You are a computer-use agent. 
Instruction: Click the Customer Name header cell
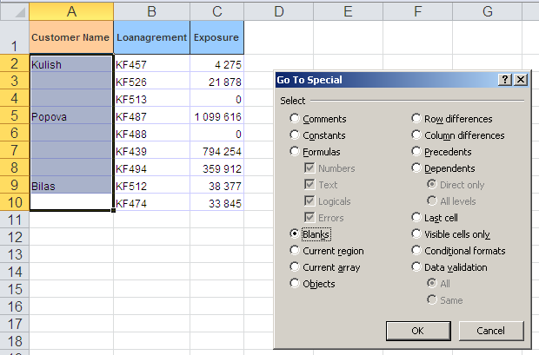71,38
